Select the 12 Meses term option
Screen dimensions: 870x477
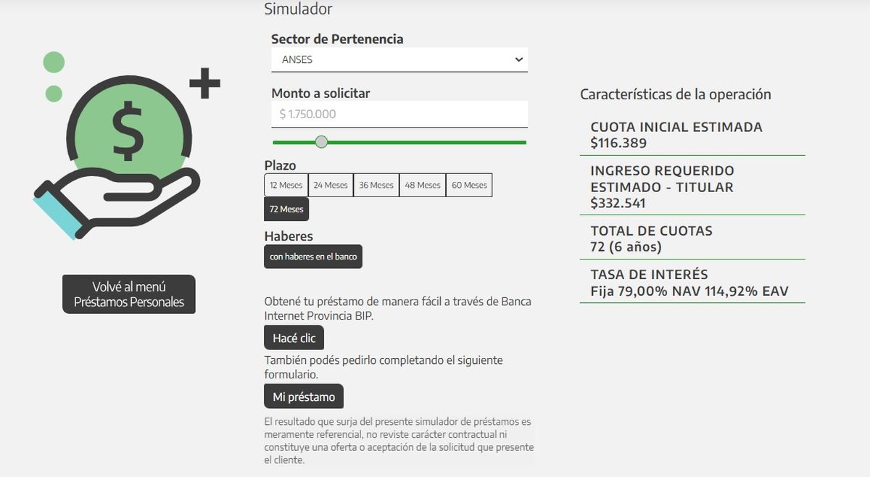coord(286,185)
